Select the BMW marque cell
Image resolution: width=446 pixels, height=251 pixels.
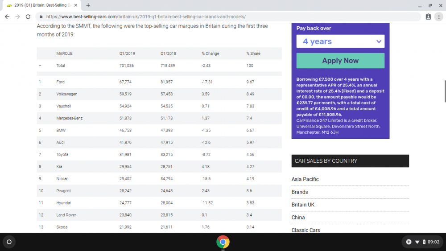coord(61,131)
